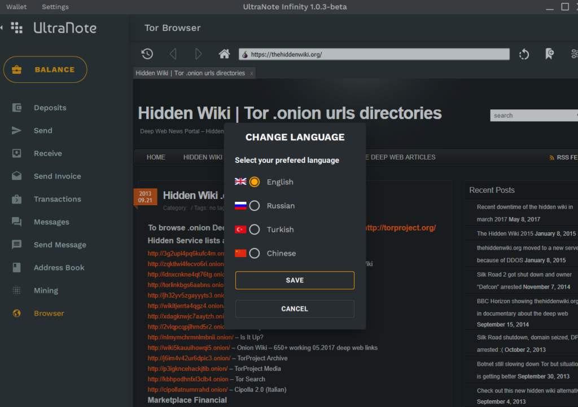Open the j6im4v42ur6dpic3.onion link
The image size is (578, 407).
pyautogui.click(x=189, y=358)
